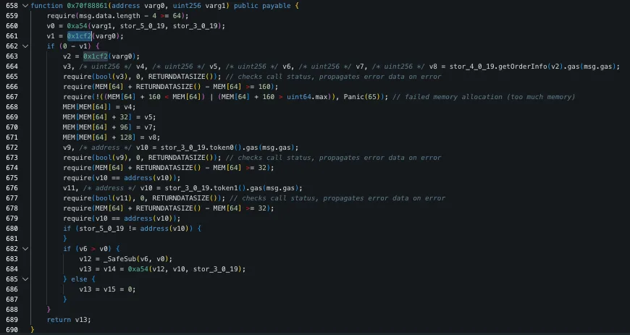Click 'MEM[MEM[64]] = v4;' line

pyautogui.click(x=100, y=107)
